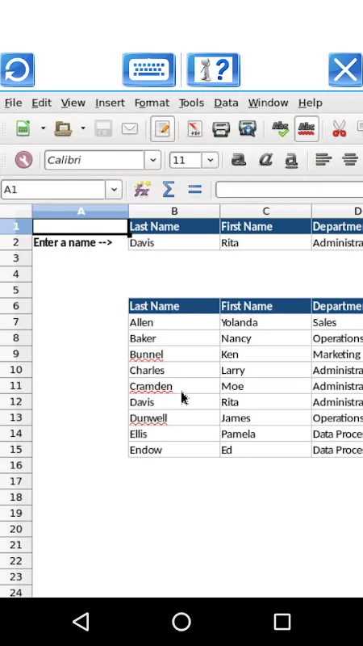The image size is (363, 646).
Task: Open Page Preview icon
Action: 248,129
